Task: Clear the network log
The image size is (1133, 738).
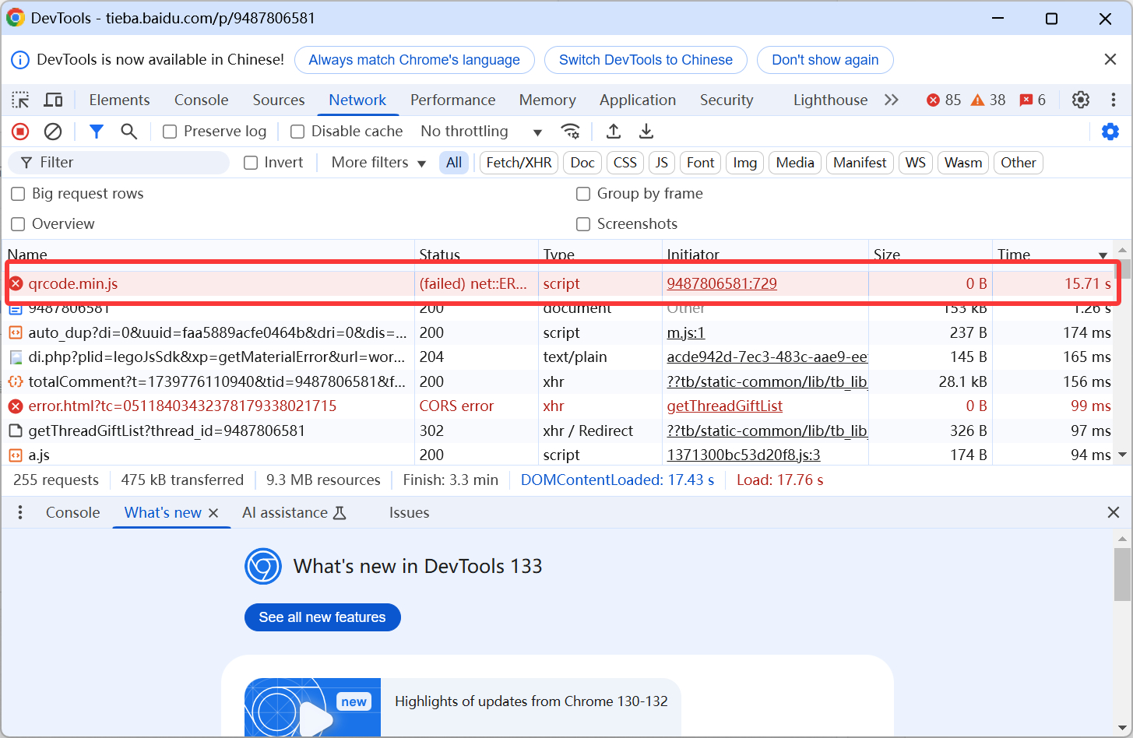Action: click(x=53, y=132)
